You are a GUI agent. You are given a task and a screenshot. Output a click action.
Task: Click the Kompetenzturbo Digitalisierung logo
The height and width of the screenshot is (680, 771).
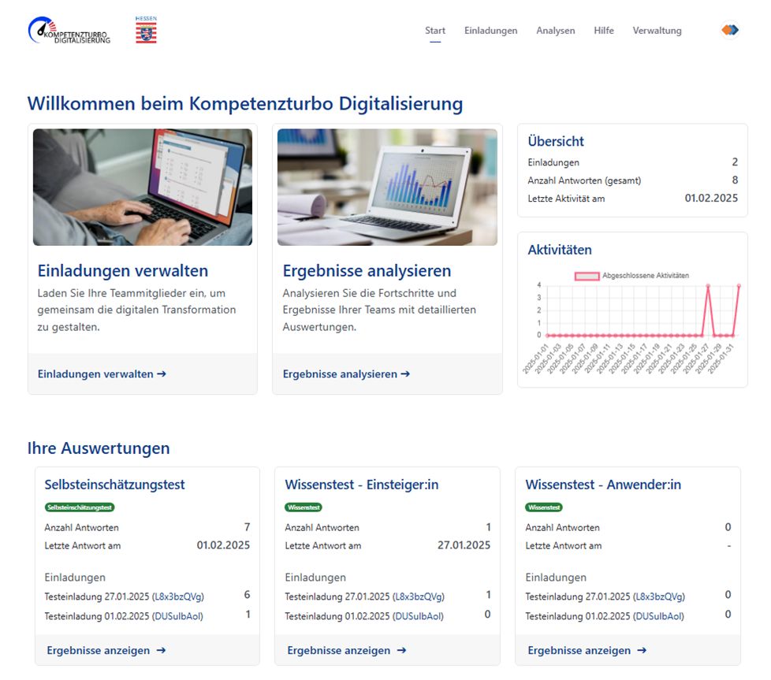click(x=69, y=31)
